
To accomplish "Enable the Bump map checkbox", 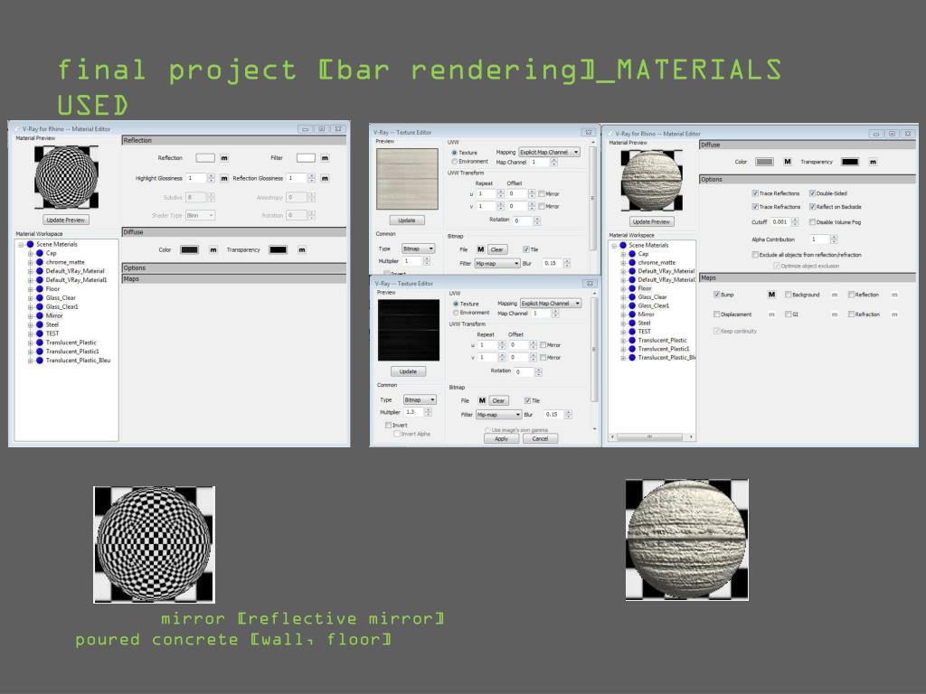I will click(716, 295).
